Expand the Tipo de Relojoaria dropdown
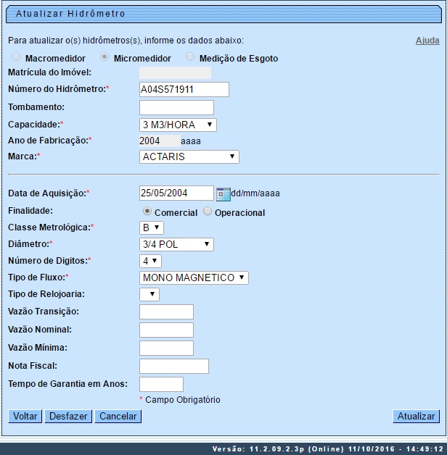This screenshot has width=447, height=455. point(149,294)
